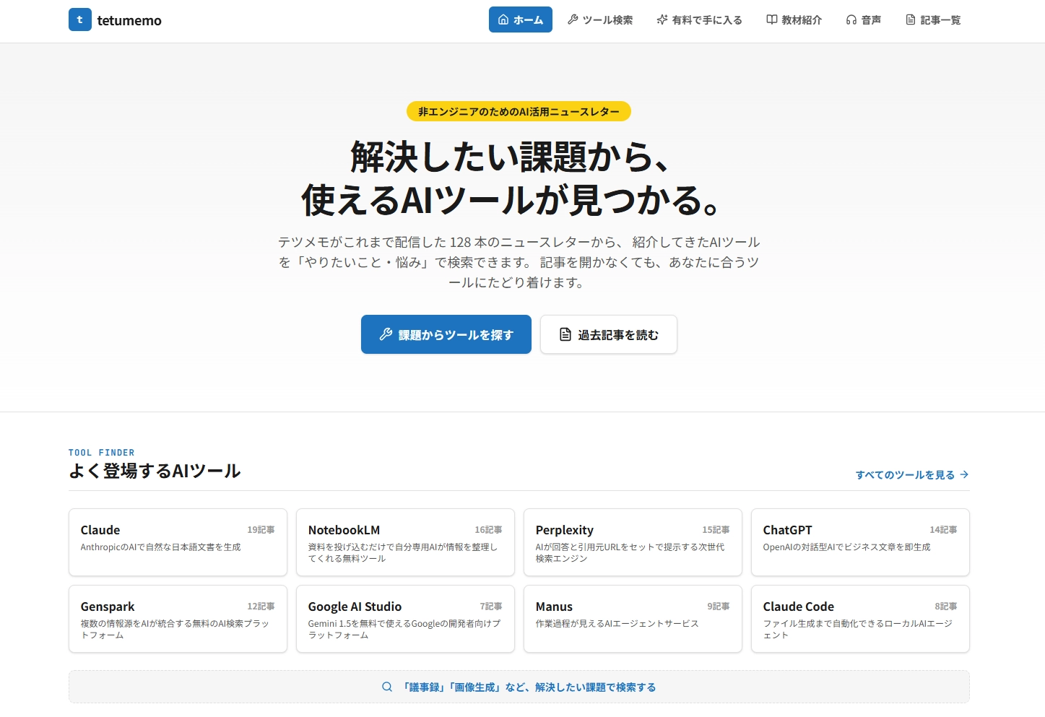Click the 解決したい課題で検索する search bar

point(519,687)
